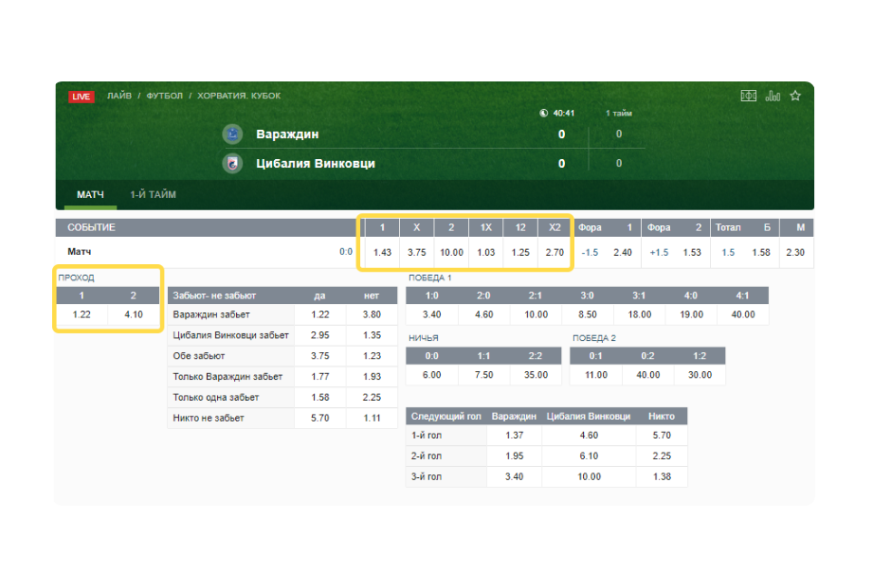Click the red LIVE badge
The height and width of the screenshot is (572, 873).
(82, 97)
